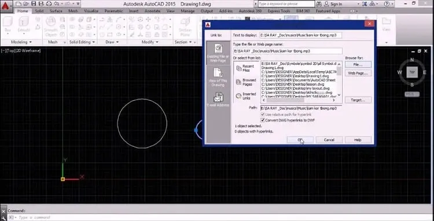
Task: Click the Undo arrow icon
Action: tap(57, 4)
